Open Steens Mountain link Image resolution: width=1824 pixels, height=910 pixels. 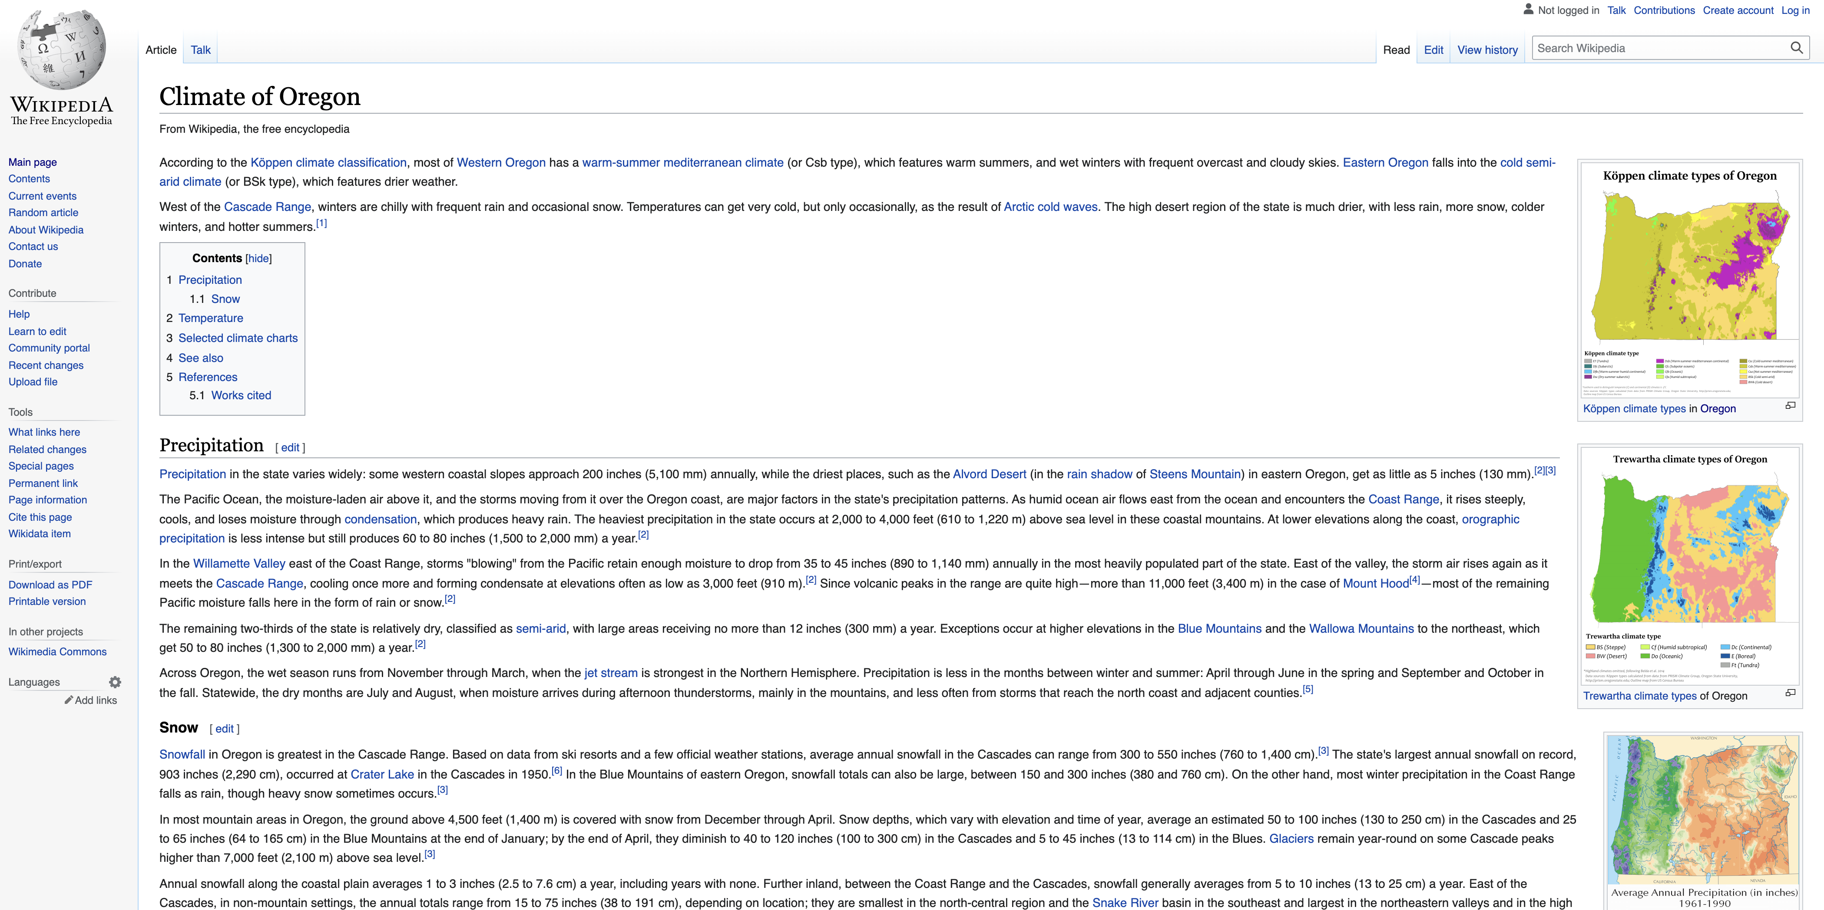coord(1195,474)
